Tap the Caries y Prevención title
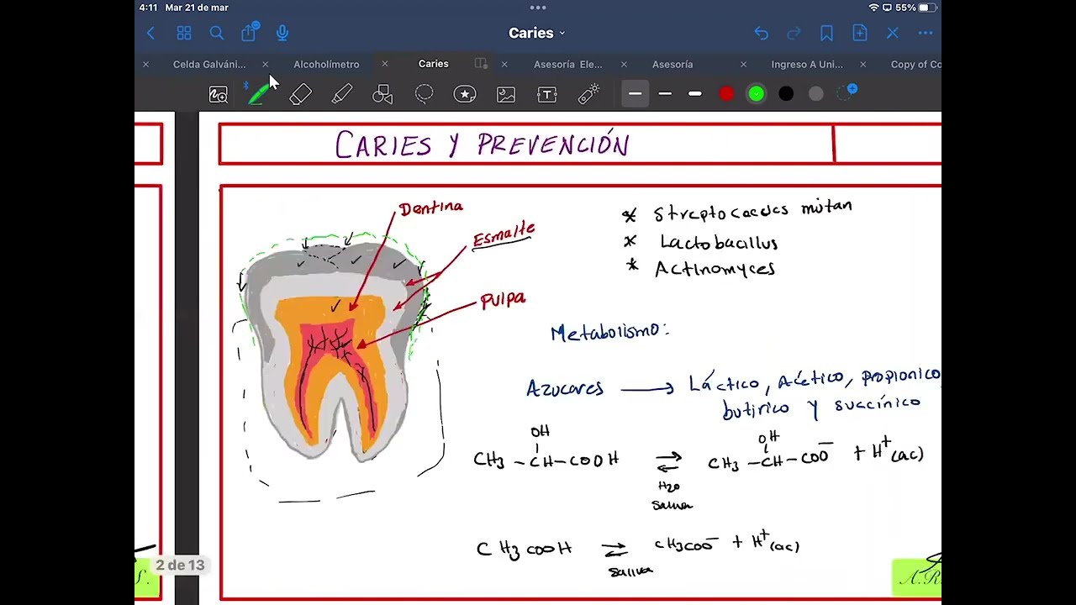Image resolution: width=1076 pixels, height=605 pixels. 482,145
